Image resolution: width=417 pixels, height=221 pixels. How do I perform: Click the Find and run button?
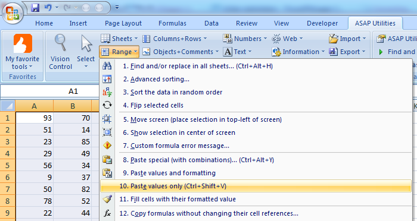(397, 52)
